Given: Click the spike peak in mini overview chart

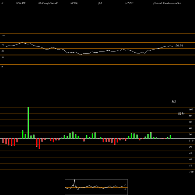Looking at the screenshot, I should click(x=74, y=180).
